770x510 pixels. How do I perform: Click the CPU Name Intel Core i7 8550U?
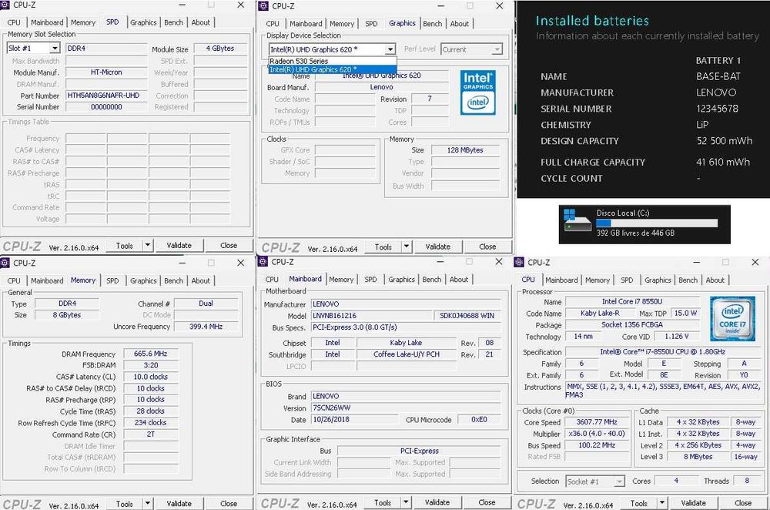(632, 301)
